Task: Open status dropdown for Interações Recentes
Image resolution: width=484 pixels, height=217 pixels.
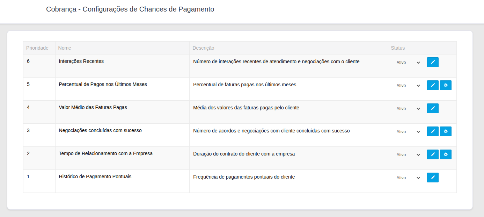Action: (x=408, y=63)
